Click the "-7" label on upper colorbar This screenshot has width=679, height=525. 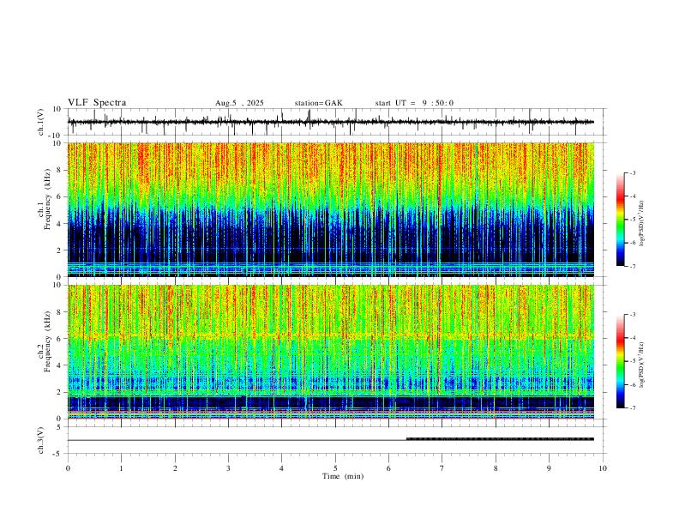point(632,266)
